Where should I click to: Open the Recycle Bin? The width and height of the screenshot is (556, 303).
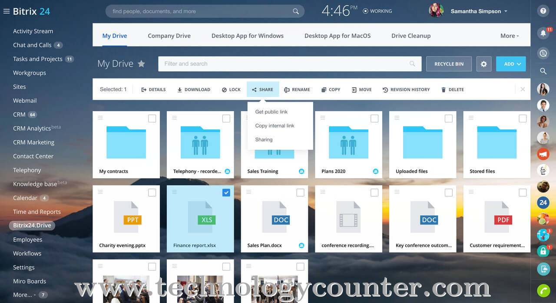449,64
